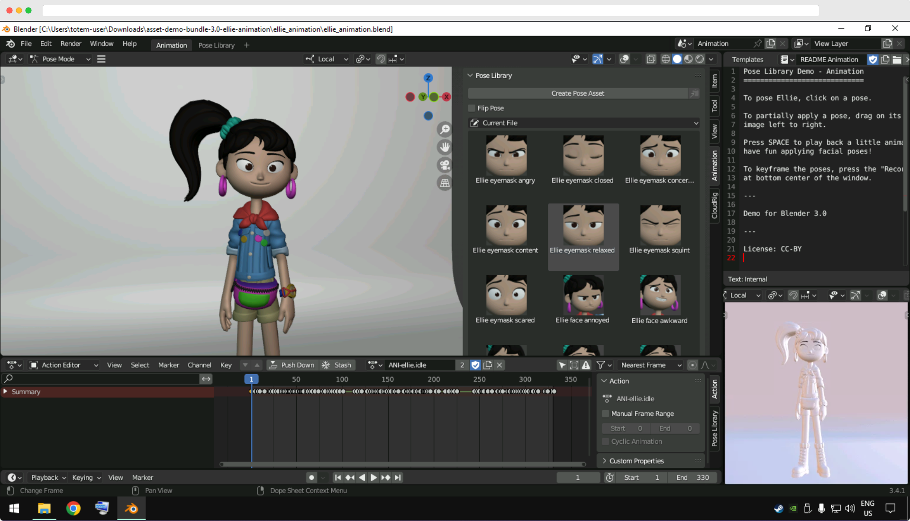
Task: Expand the Summary channel row
Action: click(5, 392)
